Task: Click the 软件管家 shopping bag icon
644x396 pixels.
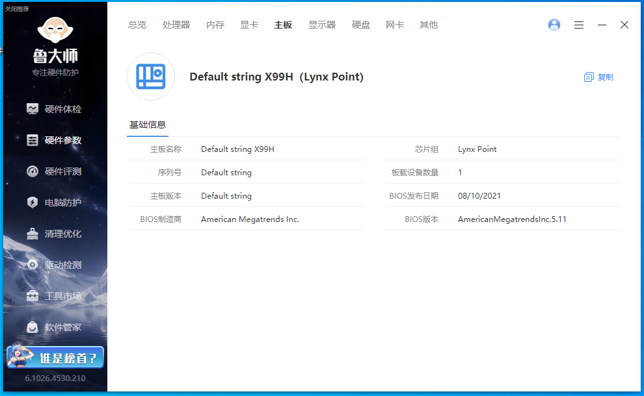Action: tap(33, 327)
